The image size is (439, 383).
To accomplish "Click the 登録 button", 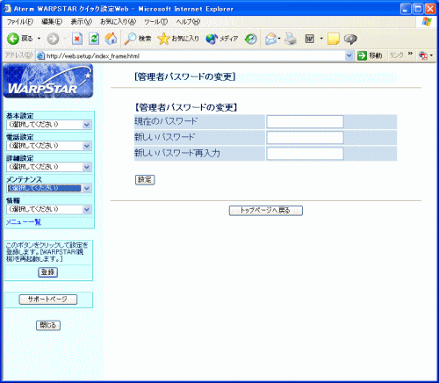I will (48, 272).
